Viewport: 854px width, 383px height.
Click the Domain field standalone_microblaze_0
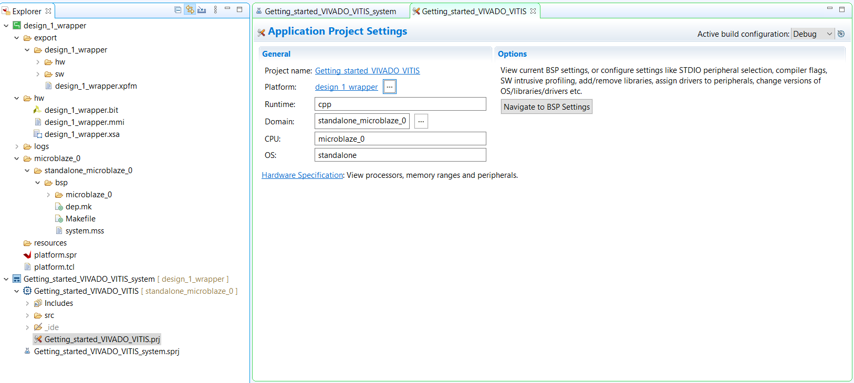pos(362,121)
